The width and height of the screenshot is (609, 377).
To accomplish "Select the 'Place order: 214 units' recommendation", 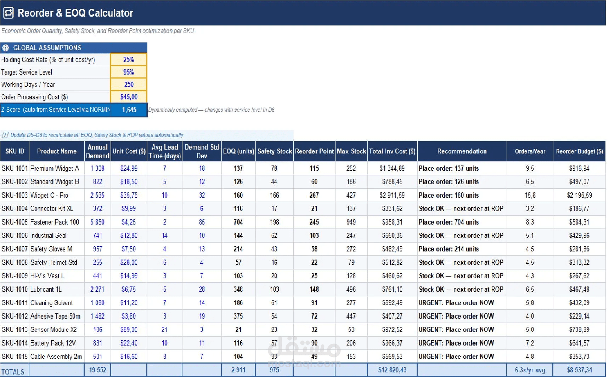I will tap(462, 249).
